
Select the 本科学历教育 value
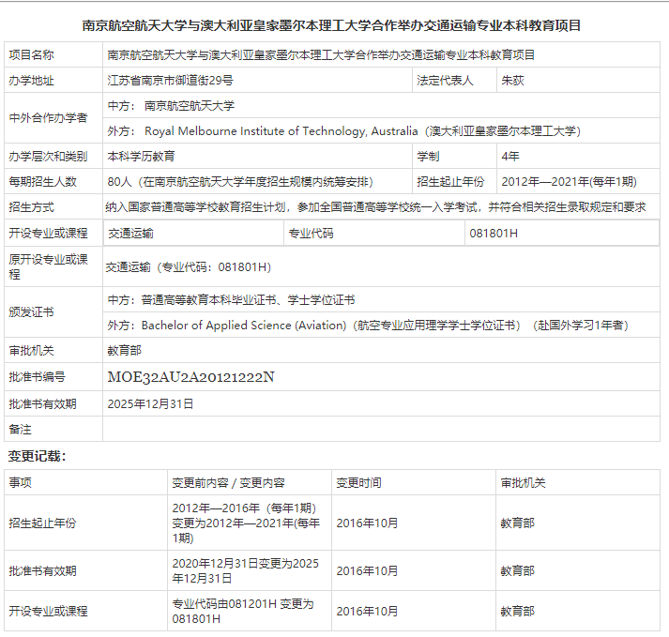[142, 156]
